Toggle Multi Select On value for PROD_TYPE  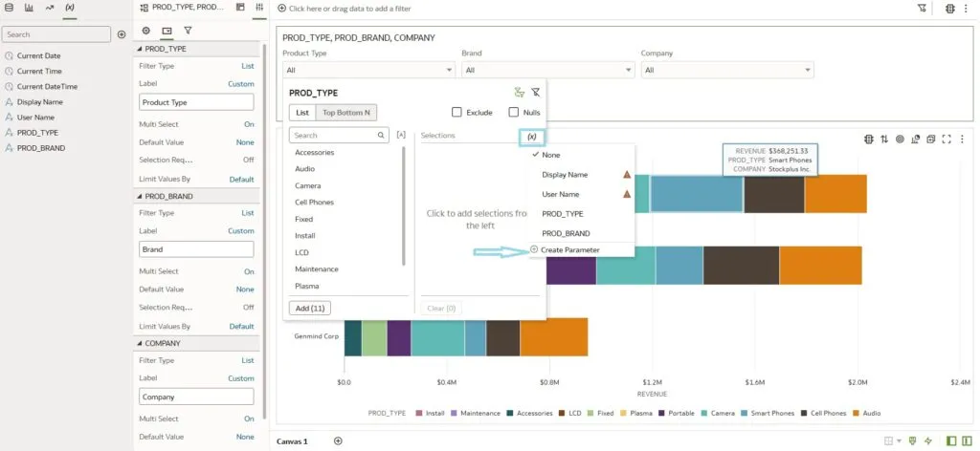[249, 124]
